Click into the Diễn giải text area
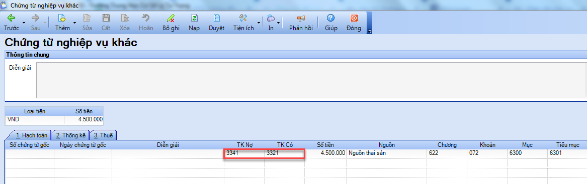 point(311,80)
